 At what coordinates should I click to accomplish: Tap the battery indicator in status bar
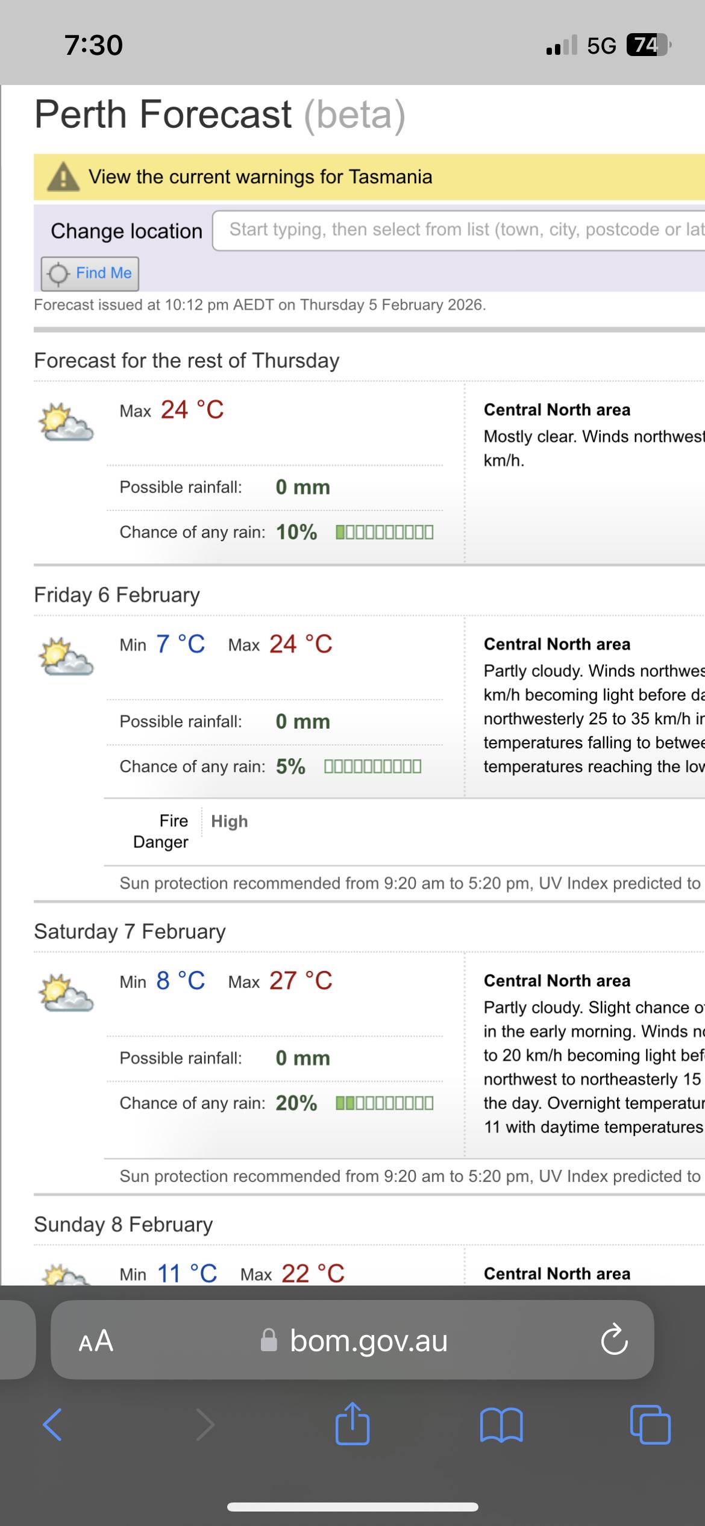pyautogui.click(x=648, y=45)
